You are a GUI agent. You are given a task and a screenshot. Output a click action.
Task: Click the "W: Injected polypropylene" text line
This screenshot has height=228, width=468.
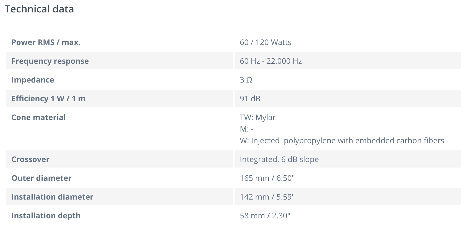click(x=342, y=140)
